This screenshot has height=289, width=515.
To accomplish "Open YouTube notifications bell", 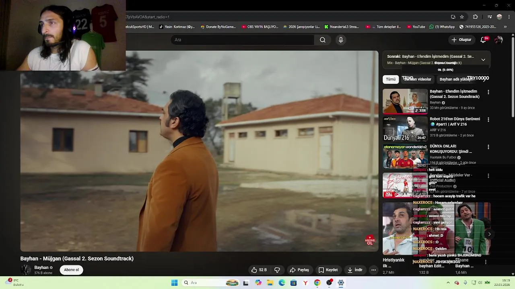I will [x=484, y=40].
